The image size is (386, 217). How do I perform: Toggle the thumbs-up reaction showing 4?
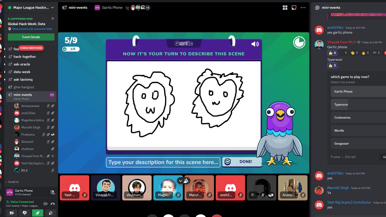[332, 53]
